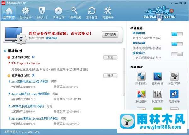Viewport: 189px width, 135px height.
Task: Launch the 驱动向导 wizard icon
Action: tap(157, 79)
